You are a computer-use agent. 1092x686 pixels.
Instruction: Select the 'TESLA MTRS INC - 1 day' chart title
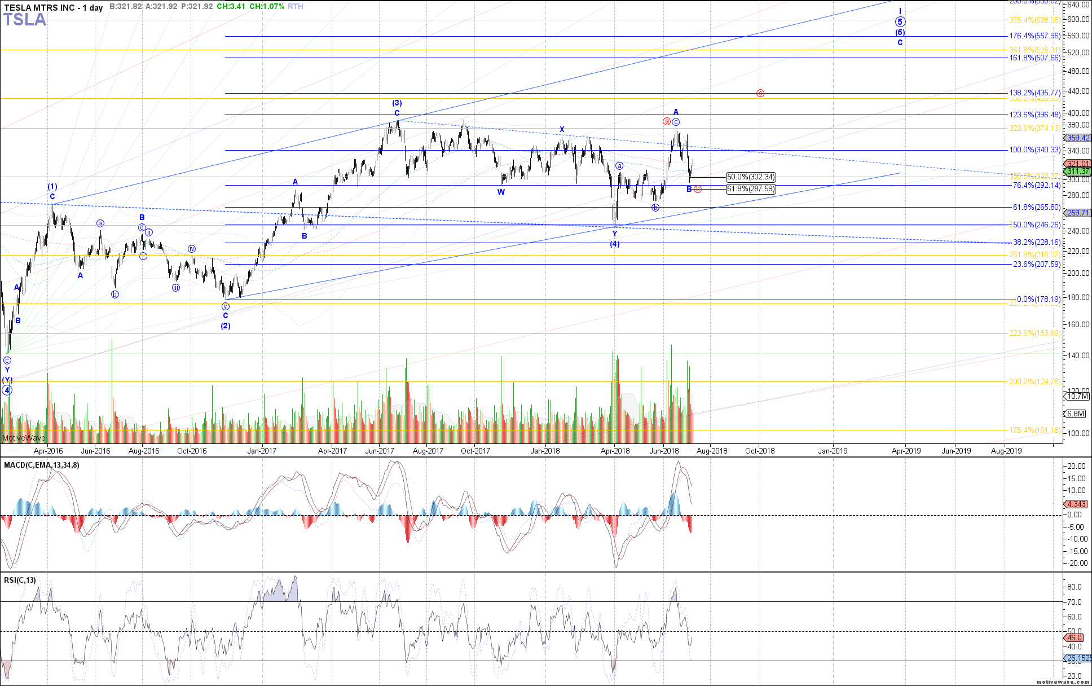tap(54, 7)
